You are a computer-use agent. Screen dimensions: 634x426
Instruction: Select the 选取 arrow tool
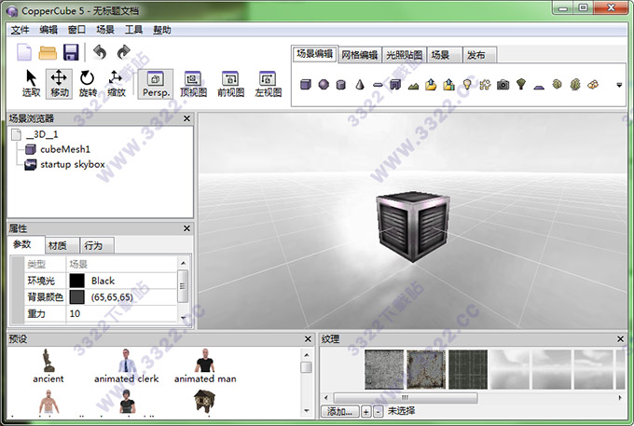(x=31, y=83)
